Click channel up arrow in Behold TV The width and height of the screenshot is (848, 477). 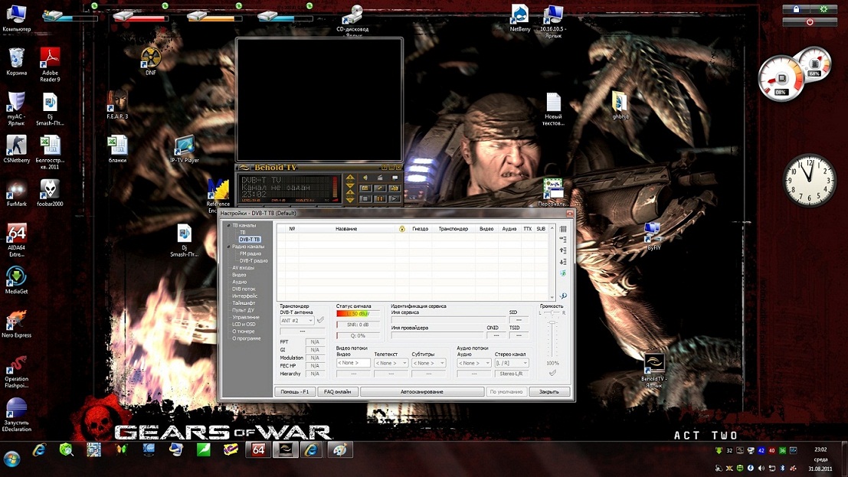click(x=350, y=178)
